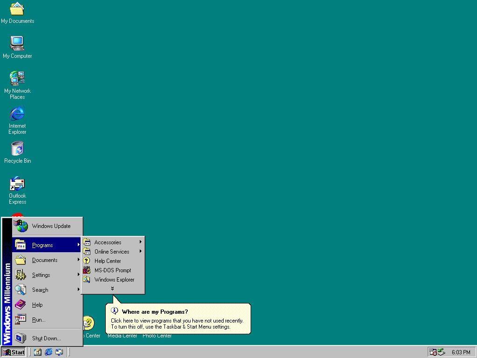Click the Task Scheduler tray icon
Viewport: 477px width, 358px height.
(x=433, y=352)
